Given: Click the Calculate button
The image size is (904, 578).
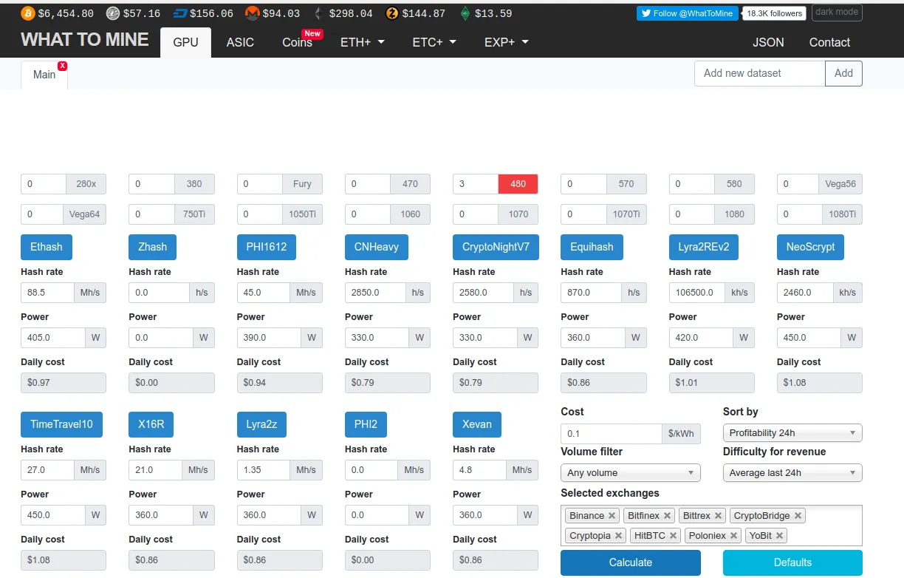Looking at the screenshot, I should tap(631, 562).
